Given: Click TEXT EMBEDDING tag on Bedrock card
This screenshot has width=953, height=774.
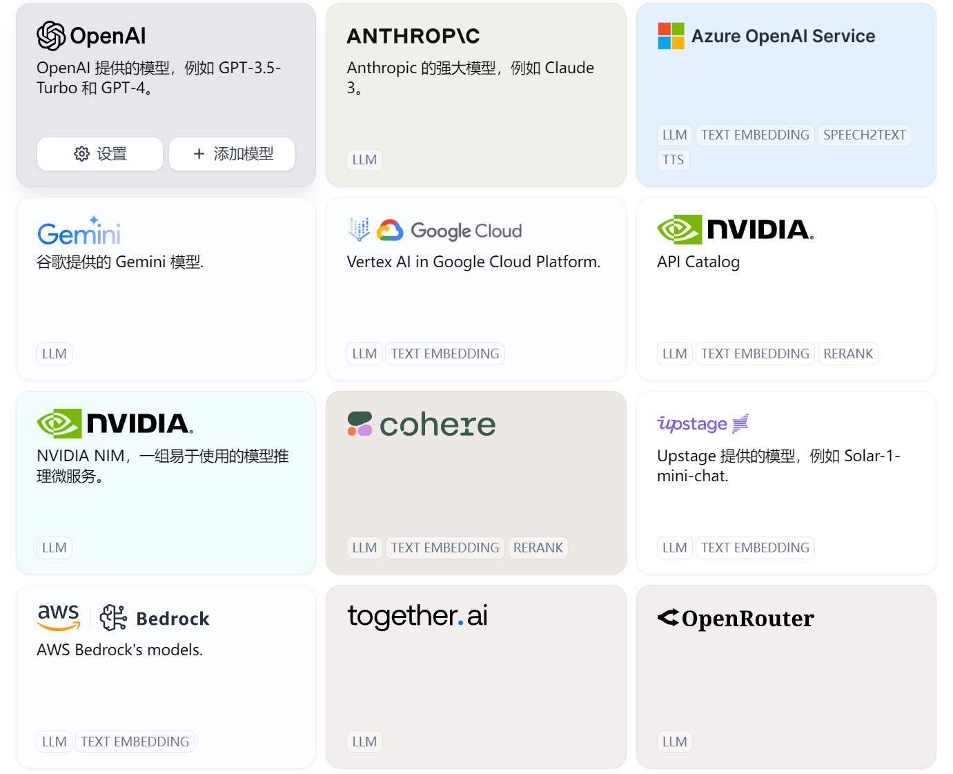Looking at the screenshot, I should [x=135, y=742].
